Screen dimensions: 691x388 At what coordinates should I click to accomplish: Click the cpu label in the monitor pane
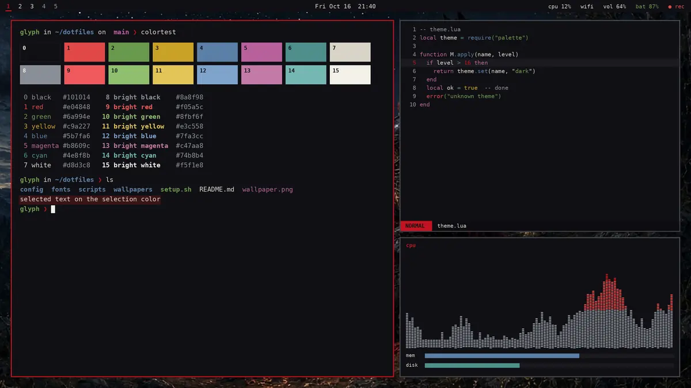[x=411, y=245]
